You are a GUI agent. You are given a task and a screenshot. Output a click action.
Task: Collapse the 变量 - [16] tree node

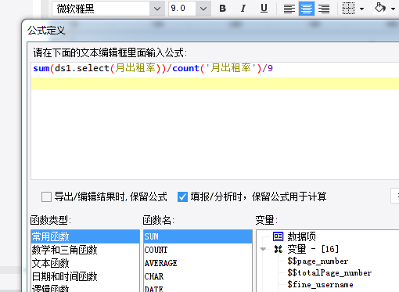click(263, 249)
